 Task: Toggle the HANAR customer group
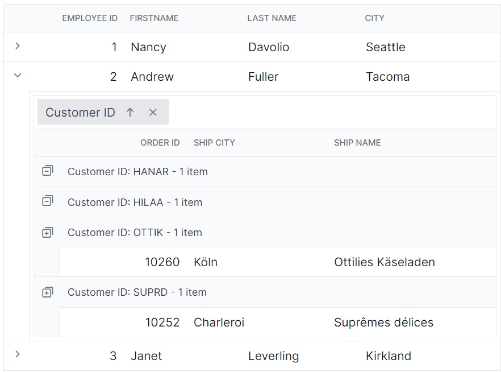(x=47, y=171)
